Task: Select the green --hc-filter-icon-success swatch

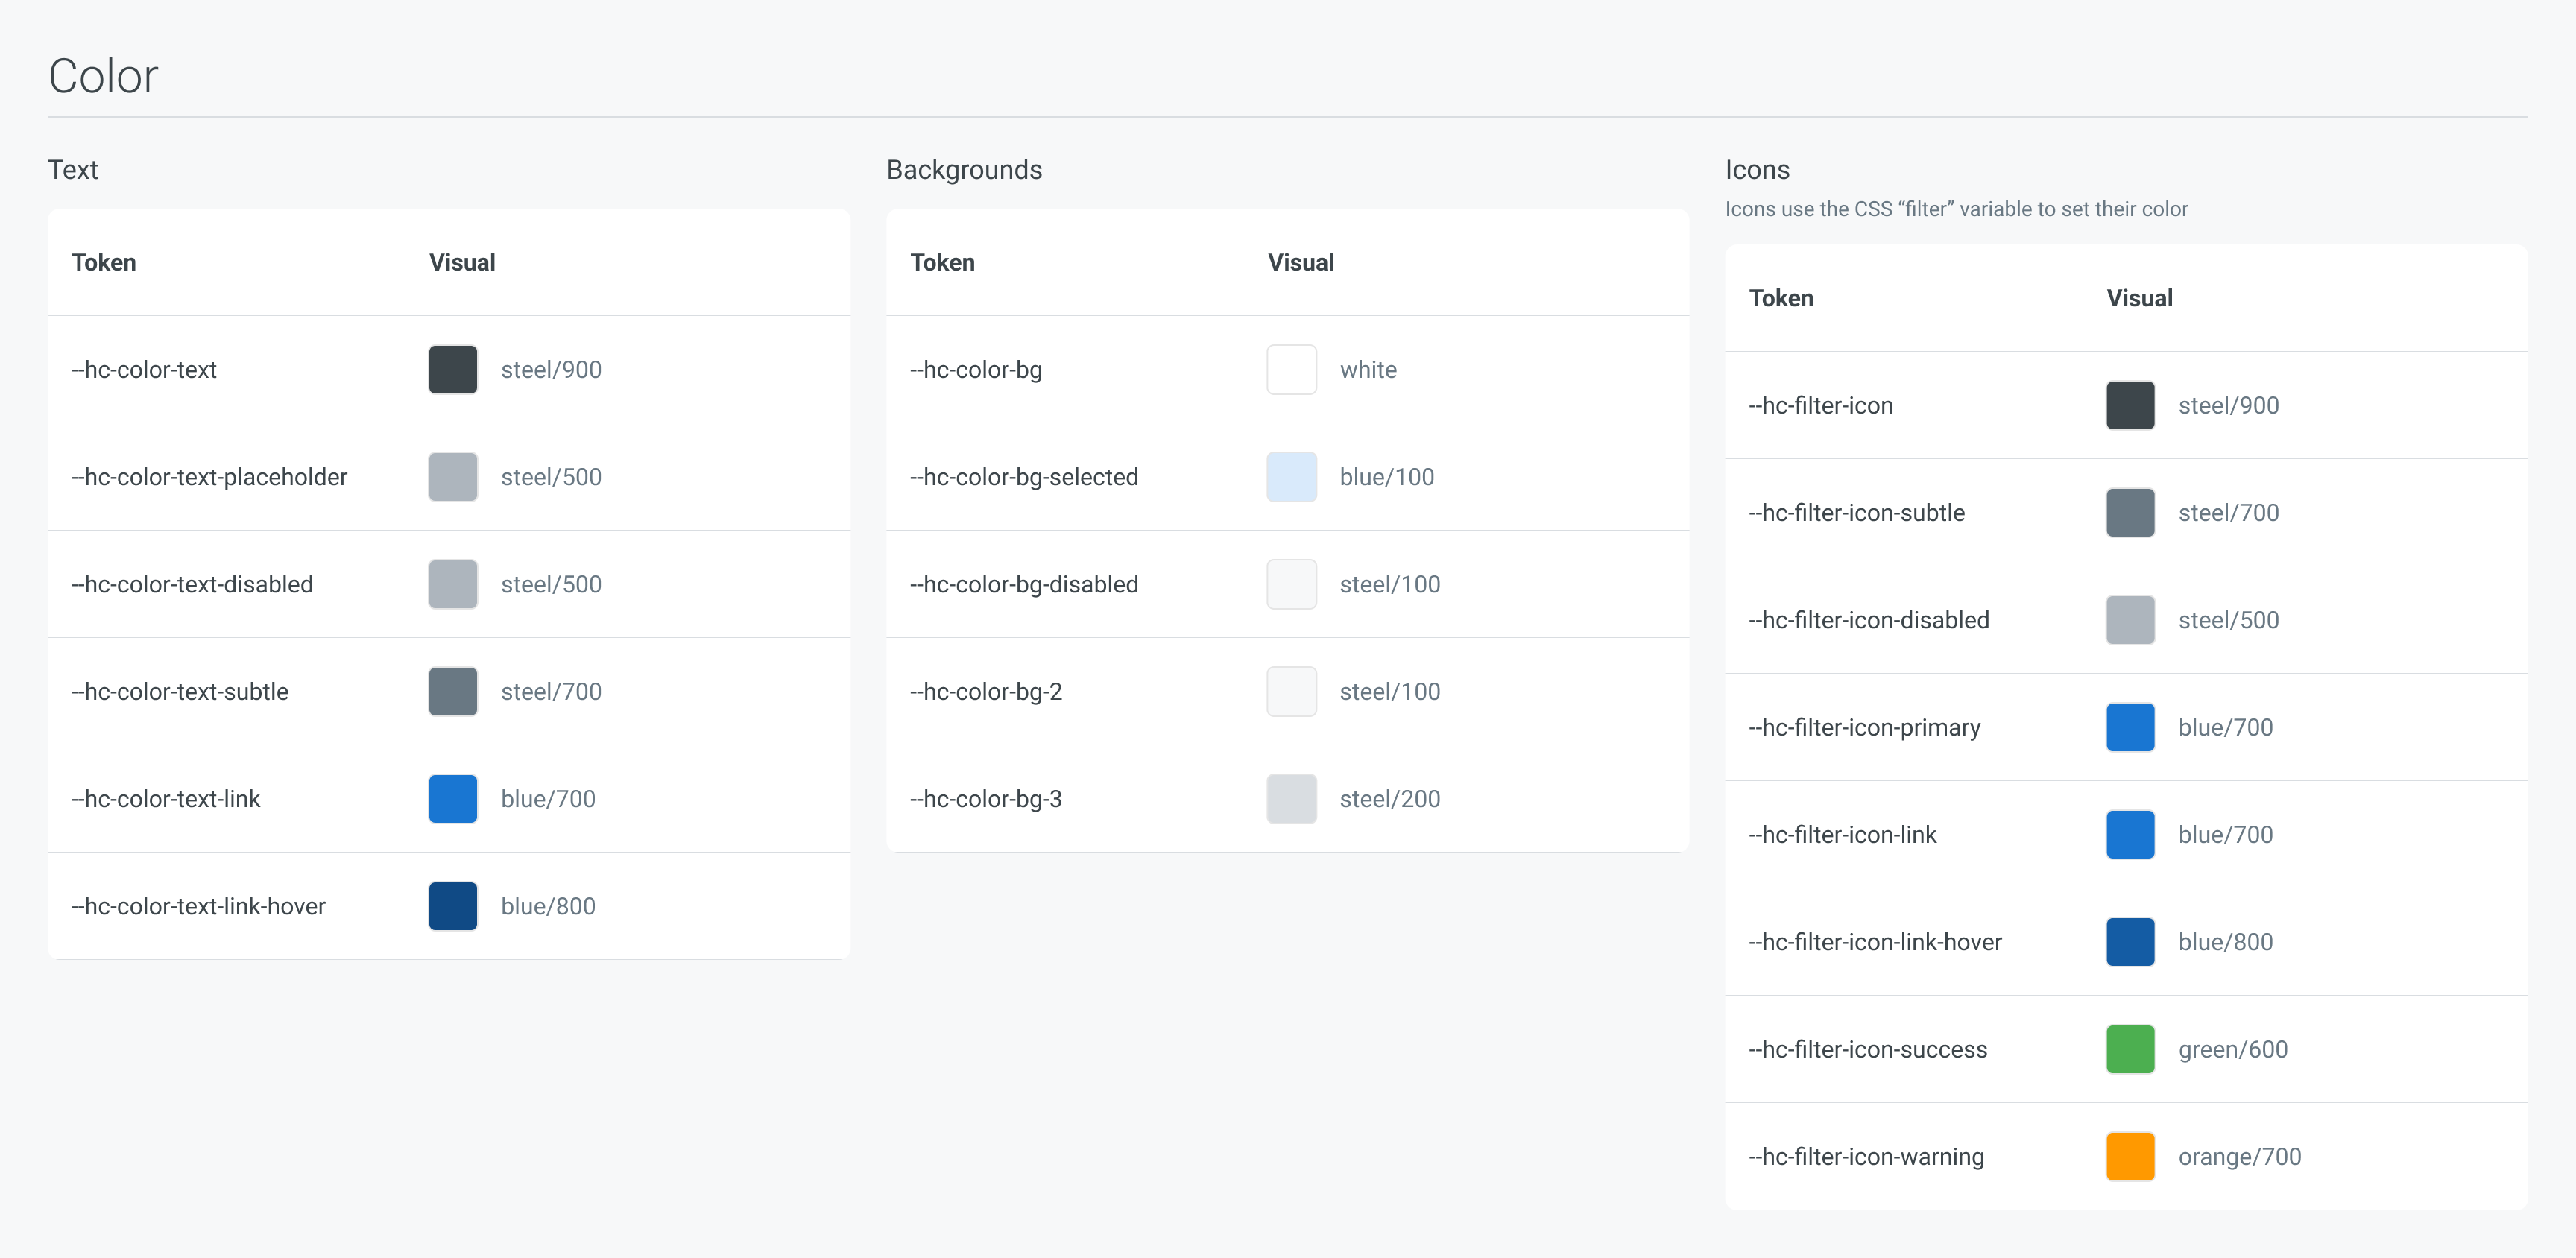Action: [2130, 1050]
